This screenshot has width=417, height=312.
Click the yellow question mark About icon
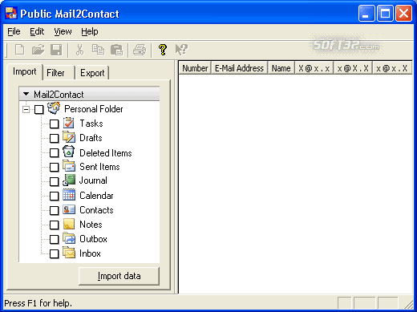pos(163,50)
